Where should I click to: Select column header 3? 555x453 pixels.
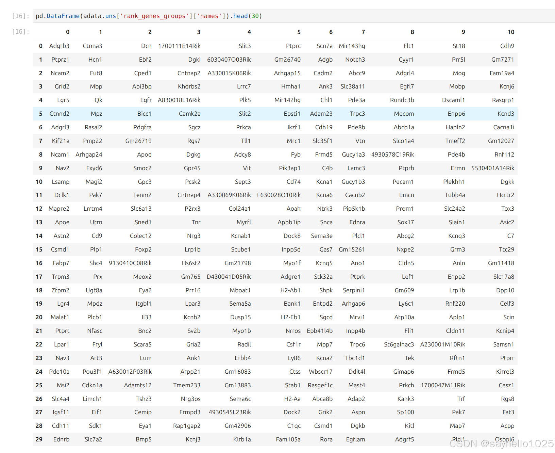tap(199, 32)
